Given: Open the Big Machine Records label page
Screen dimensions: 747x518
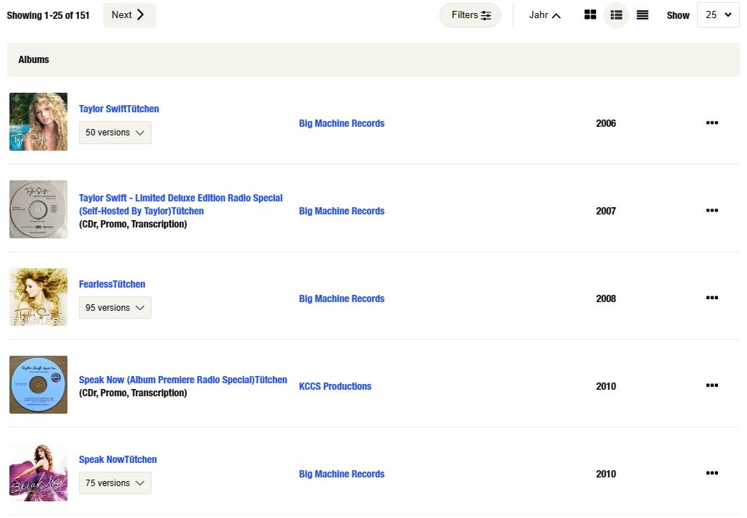Looking at the screenshot, I should click(342, 123).
